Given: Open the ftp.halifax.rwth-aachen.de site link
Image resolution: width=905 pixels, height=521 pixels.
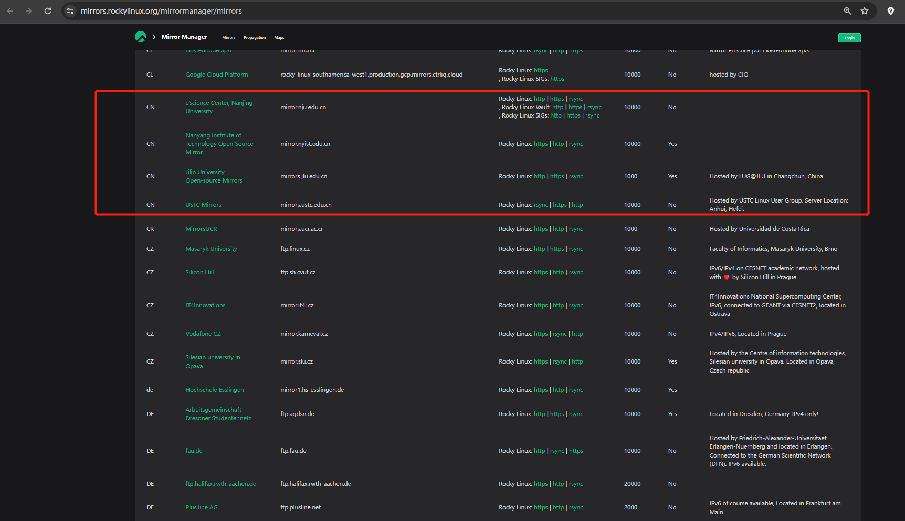Looking at the screenshot, I should click(x=220, y=484).
